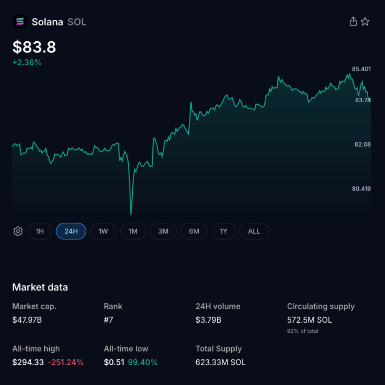Switch to the 1H timeframe
The height and width of the screenshot is (385, 385).
point(40,231)
